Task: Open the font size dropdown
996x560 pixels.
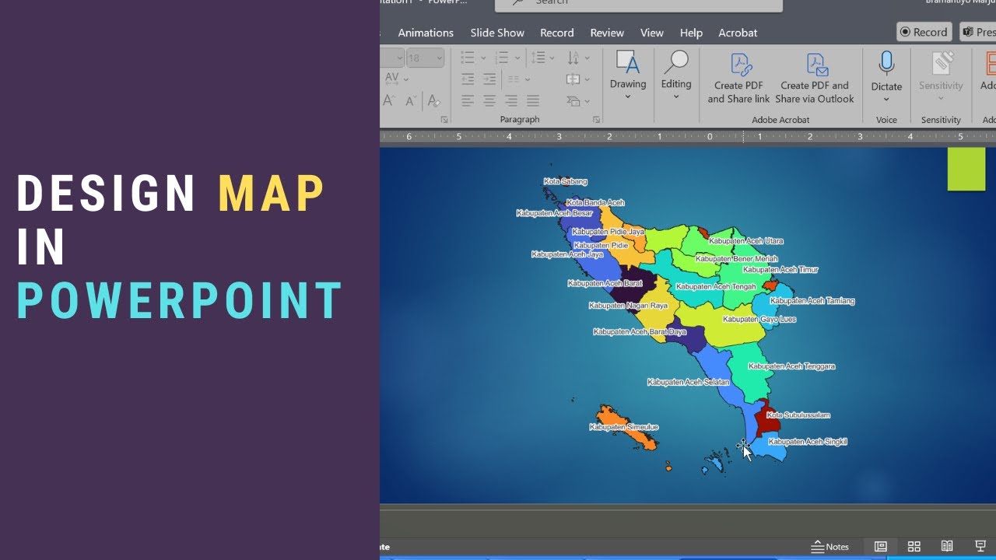Action: (x=439, y=58)
